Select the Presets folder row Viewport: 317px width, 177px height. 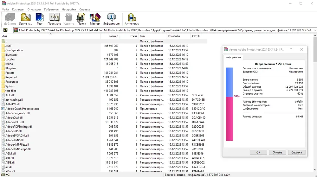pyautogui.click(x=104, y=73)
